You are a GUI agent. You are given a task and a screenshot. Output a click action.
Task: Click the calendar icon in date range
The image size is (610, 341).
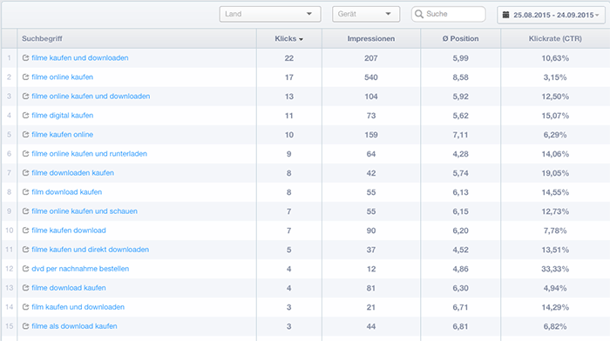[x=505, y=15]
